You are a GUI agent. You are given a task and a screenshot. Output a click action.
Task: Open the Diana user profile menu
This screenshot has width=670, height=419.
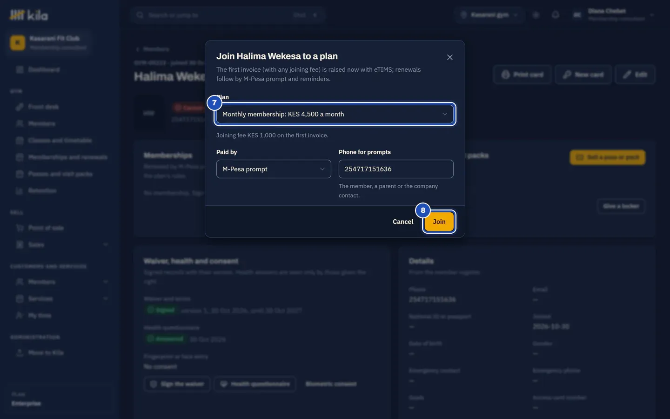tap(613, 15)
